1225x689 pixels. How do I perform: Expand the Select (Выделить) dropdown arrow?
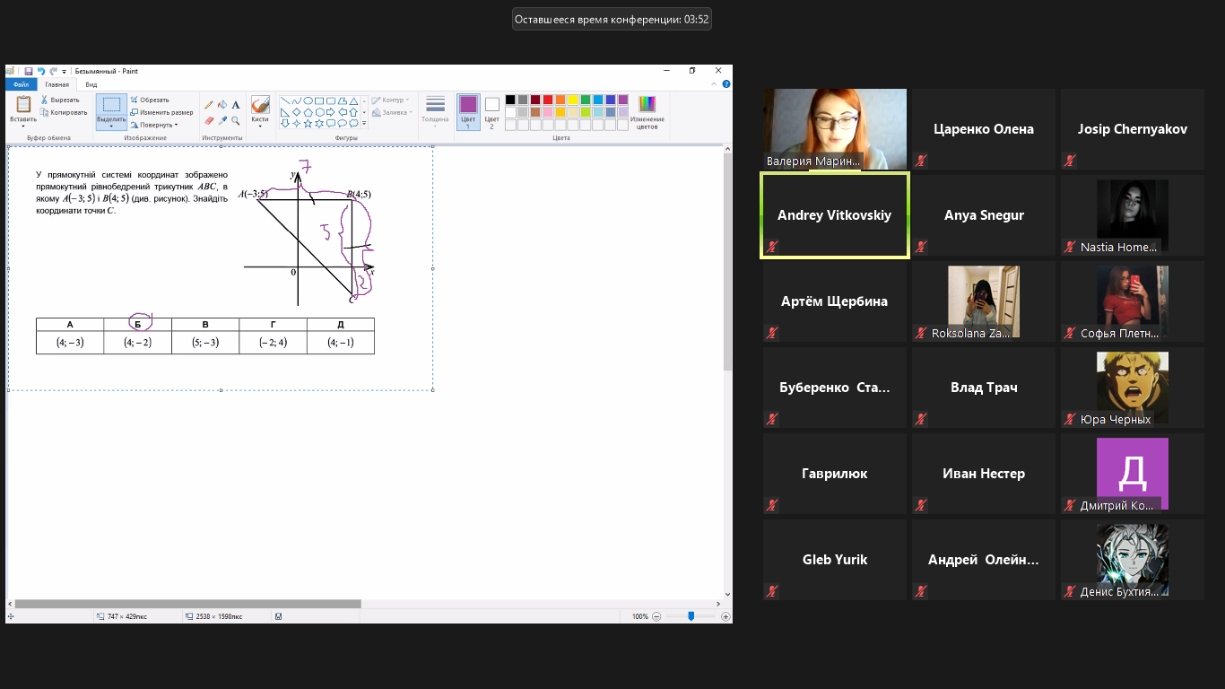point(111,126)
